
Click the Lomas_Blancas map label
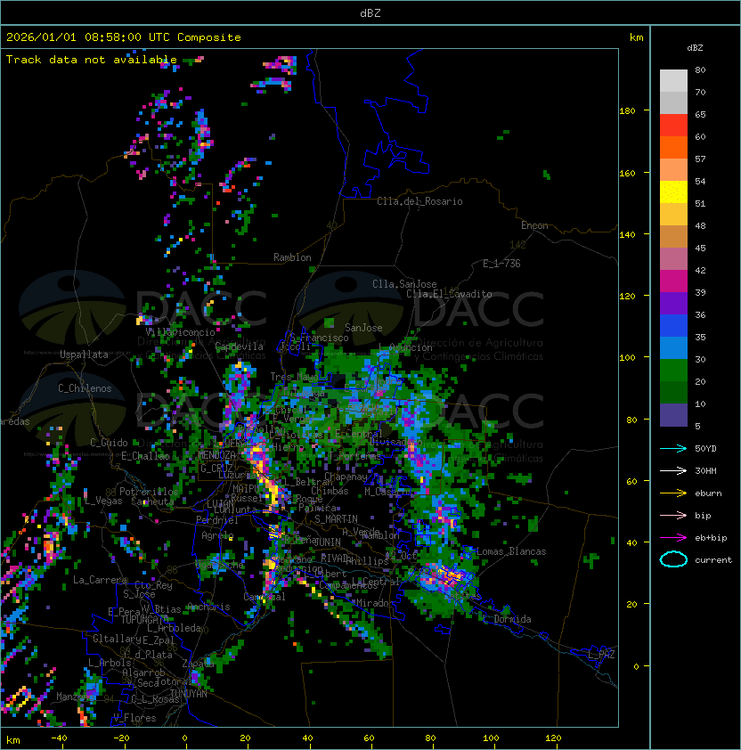tap(511, 551)
